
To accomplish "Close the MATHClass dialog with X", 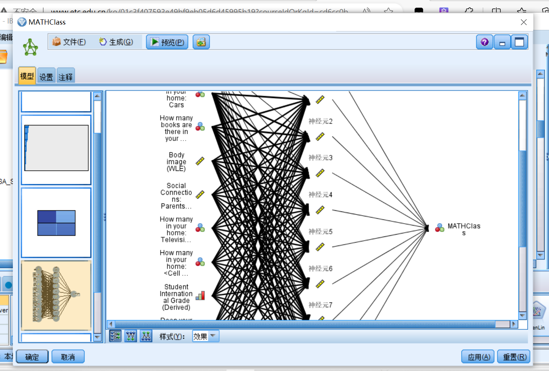I will pyautogui.click(x=524, y=22).
